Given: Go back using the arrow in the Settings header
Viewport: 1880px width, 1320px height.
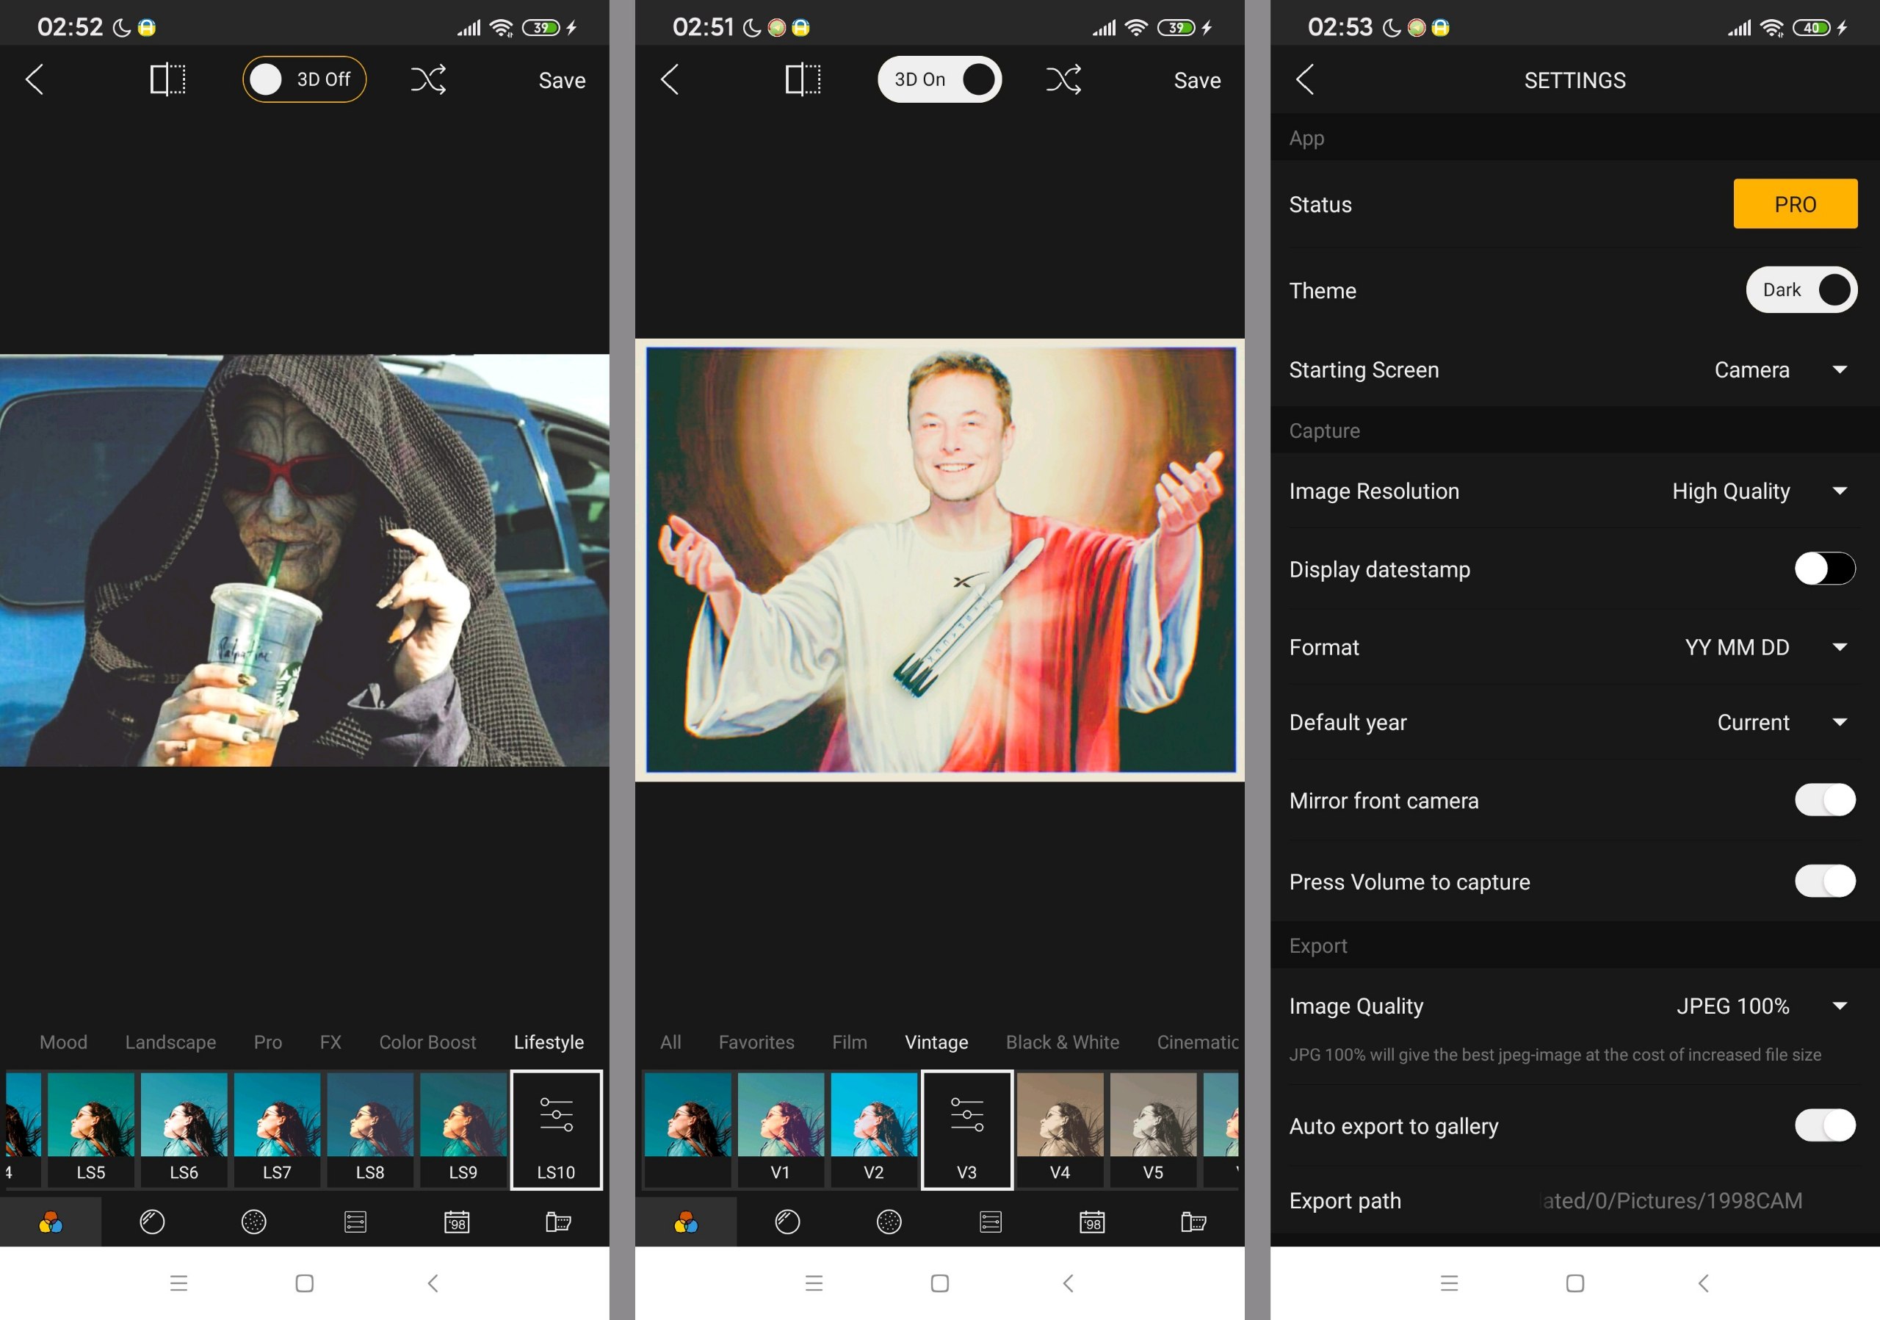Looking at the screenshot, I should pyautogui.click(x=1305, y=79).
